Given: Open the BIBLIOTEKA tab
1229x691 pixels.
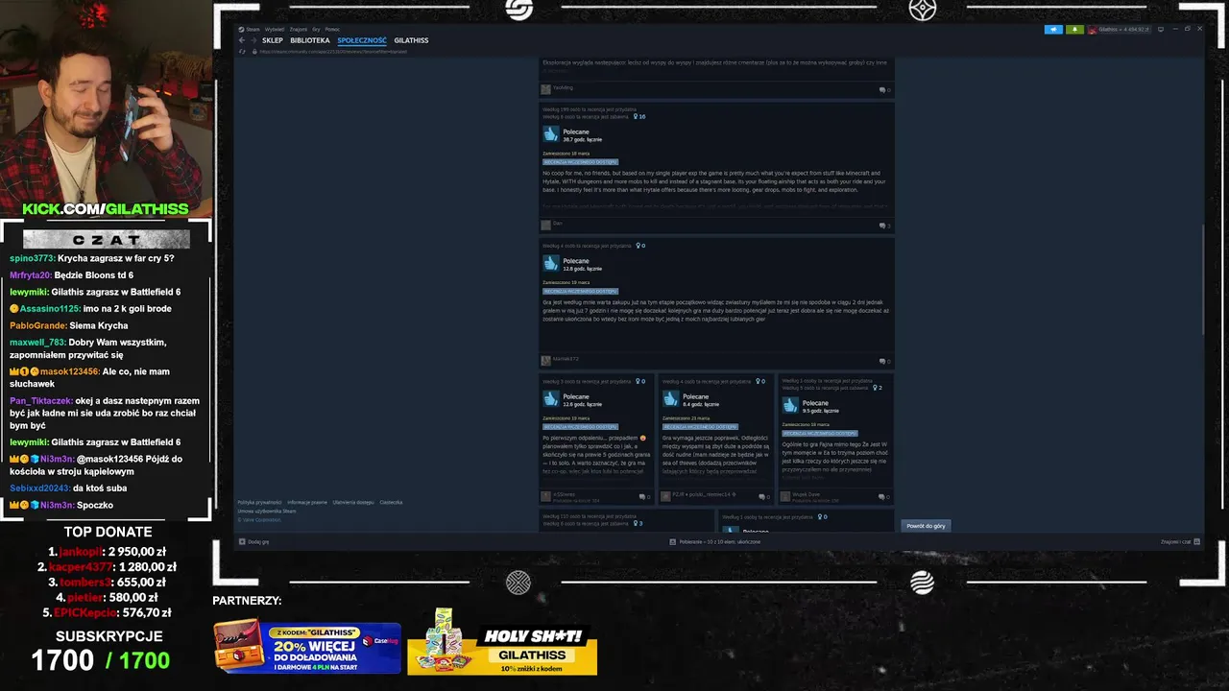Looking at the screenshot, I should click(310, 40).
